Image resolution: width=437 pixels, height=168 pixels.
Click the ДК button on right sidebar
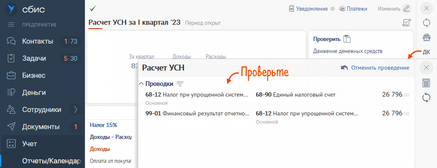426,52
